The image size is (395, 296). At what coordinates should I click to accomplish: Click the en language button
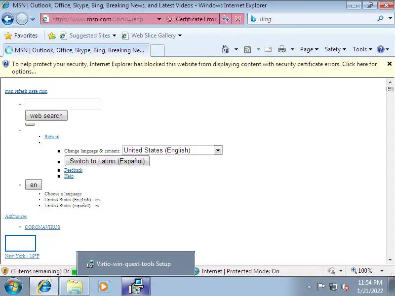pos(34,185)
